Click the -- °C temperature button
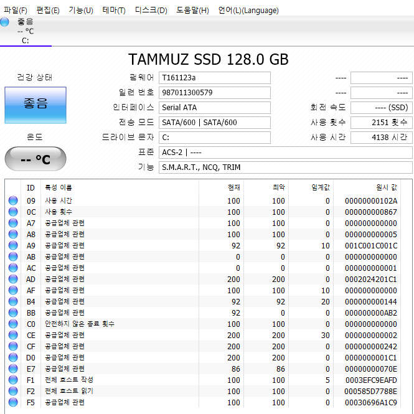The image size is (414, 414). tap(35, 159)
